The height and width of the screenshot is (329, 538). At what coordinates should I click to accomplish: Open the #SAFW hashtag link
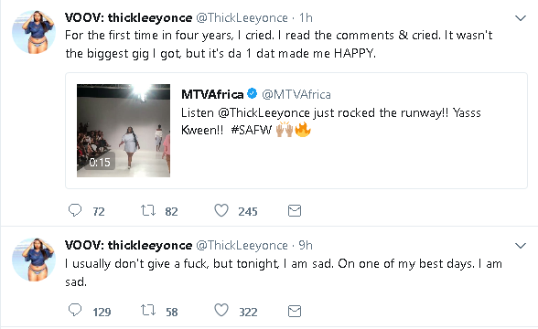tap(252, 130)
